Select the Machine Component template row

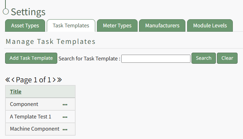coord(35,129)
